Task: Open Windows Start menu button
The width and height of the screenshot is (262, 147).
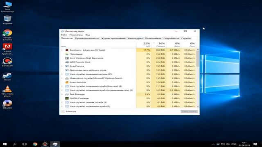Action: [5, 144]
